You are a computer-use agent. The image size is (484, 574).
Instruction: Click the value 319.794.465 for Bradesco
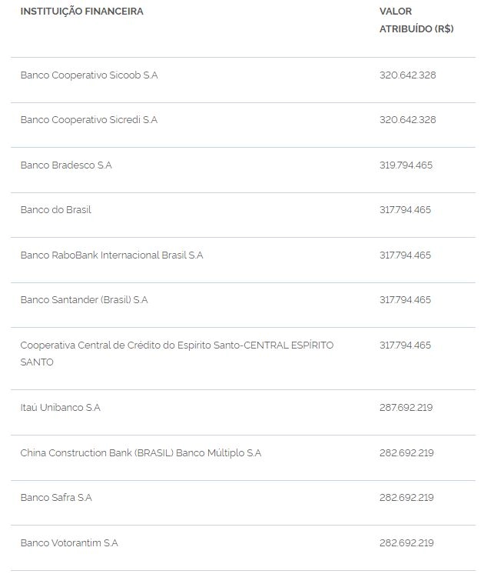pyautogui.click(x=406, y=165)
